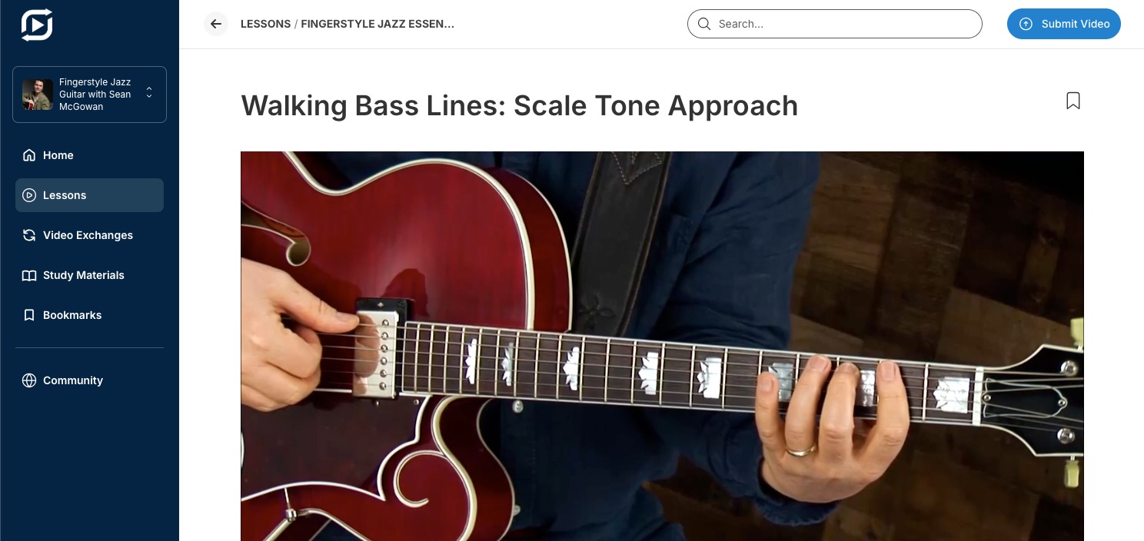Play the guitar lesson video
The image size is (1144, 541).
pyautogui.click(x=662, y=346)
